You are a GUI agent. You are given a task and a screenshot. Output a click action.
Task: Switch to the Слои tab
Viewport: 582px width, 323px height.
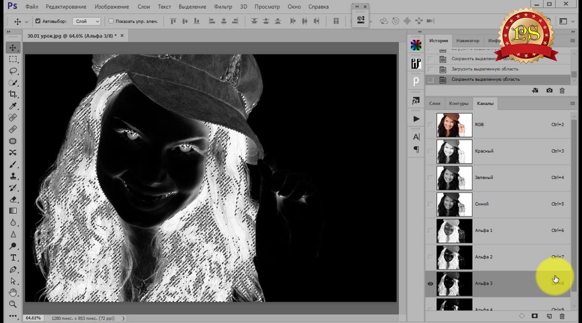coord(435,104)
